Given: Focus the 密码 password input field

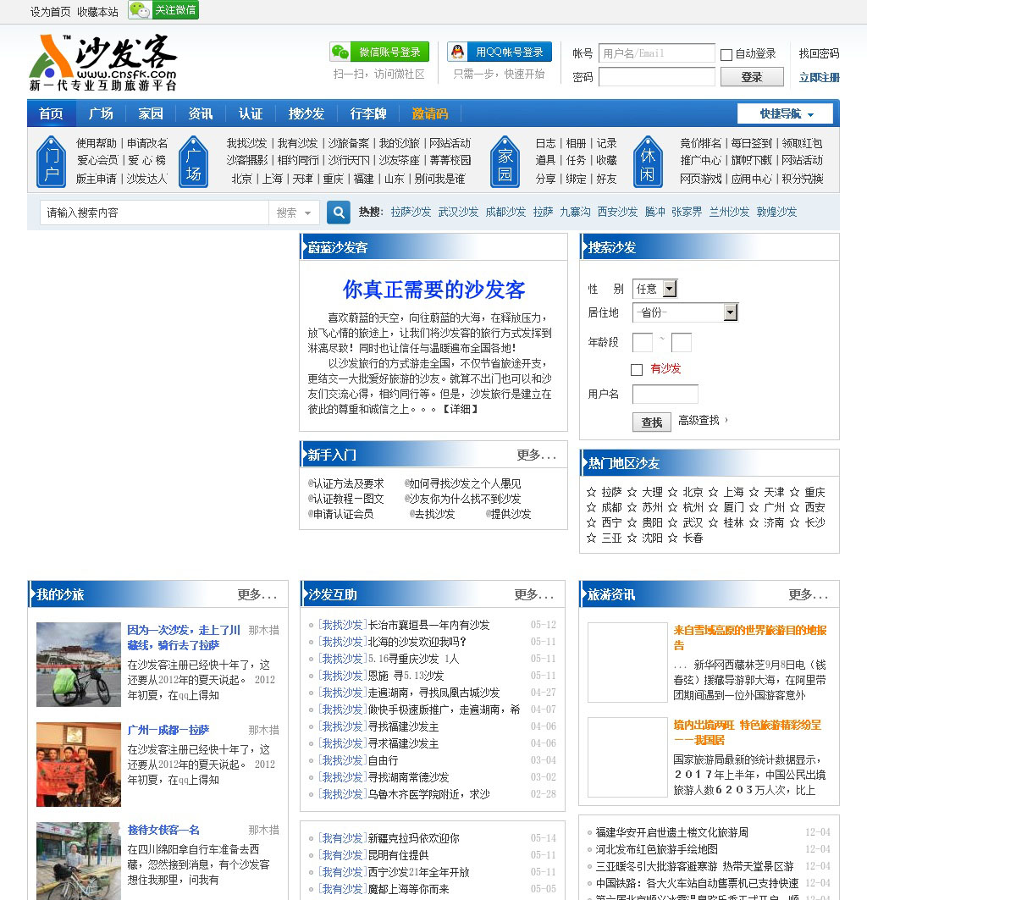Looking at the screenshot, I should tap(657, 77).
